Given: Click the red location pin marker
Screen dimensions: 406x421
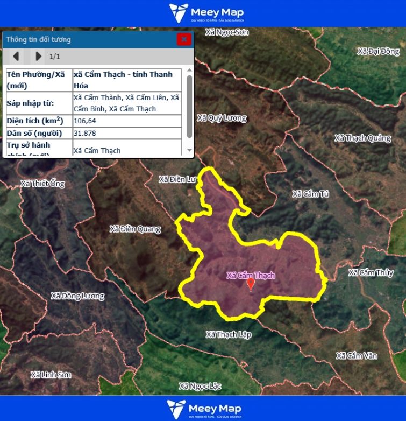Looking at the screenshot, I should [x=250, y=284].
